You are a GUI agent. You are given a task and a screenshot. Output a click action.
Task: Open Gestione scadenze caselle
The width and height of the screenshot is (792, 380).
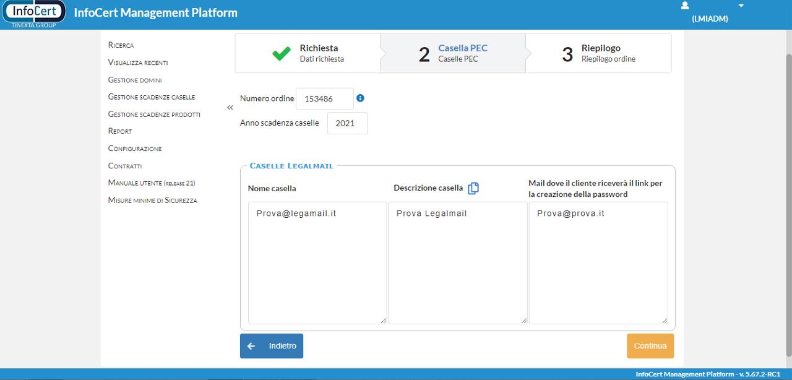(151, 97)
